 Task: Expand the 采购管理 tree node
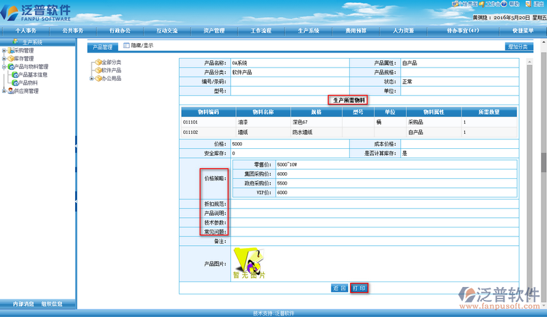coord(4,51)
